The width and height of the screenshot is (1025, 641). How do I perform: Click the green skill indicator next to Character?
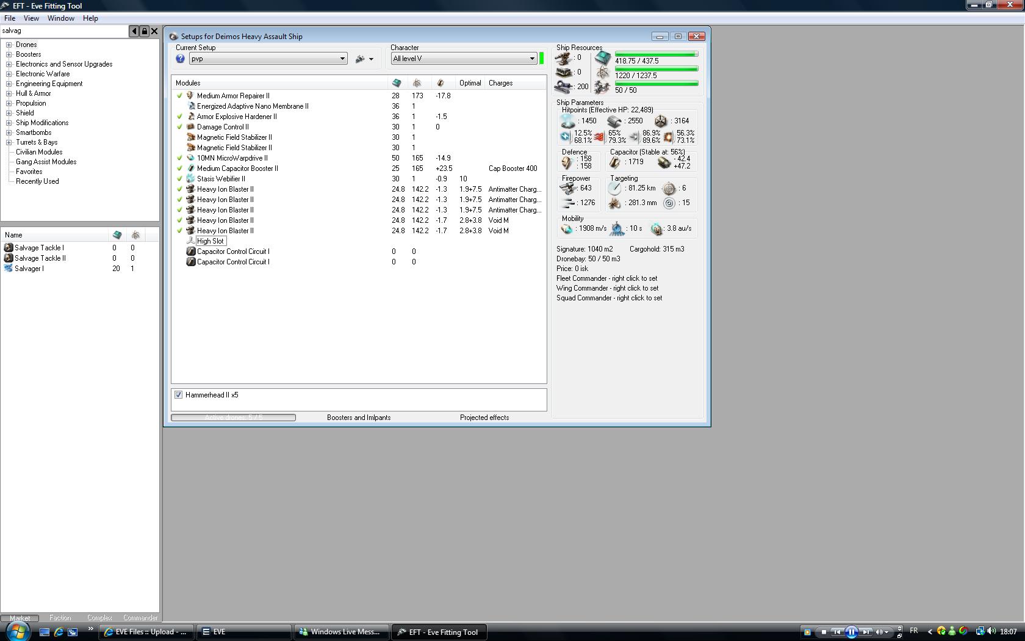(x=541, y=59)
